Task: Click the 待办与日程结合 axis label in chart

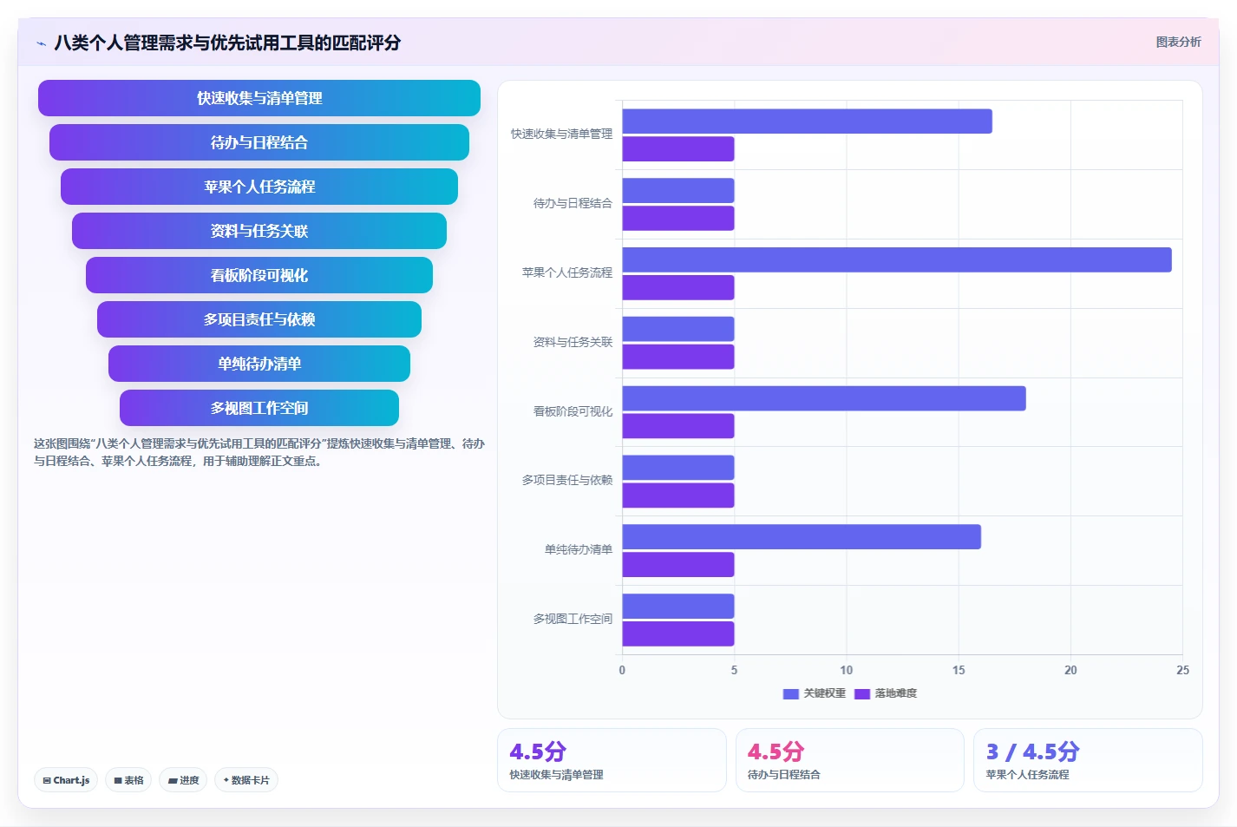Action: [x=573, y=203]
